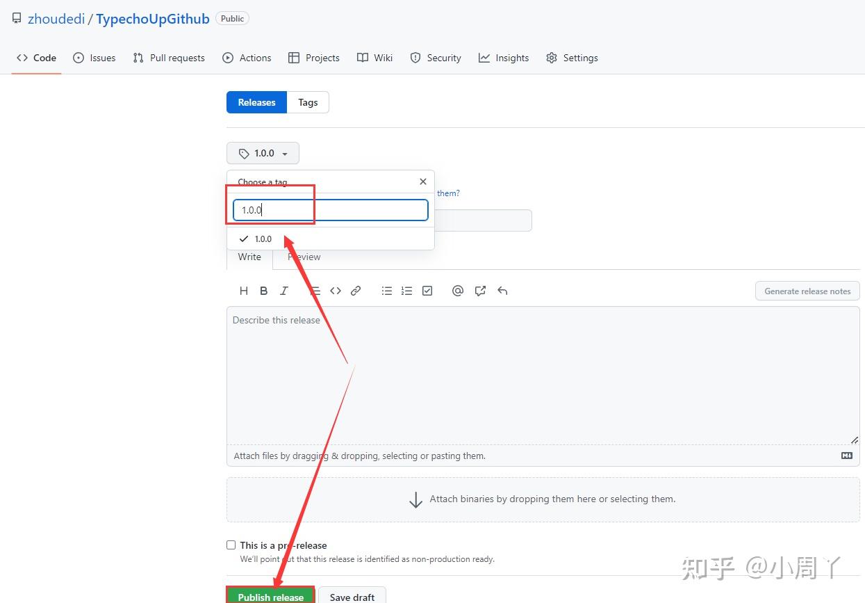Insert a numbered list
The height and width of the screenshot is (603, 865).
pyautogui.click(x=407, y=290)
